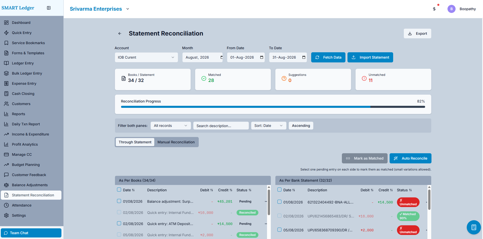The height and width of the screenshot is (239, 483).
Task: Open the Sort: Date dropdown
Action: (x=269, y=126)
